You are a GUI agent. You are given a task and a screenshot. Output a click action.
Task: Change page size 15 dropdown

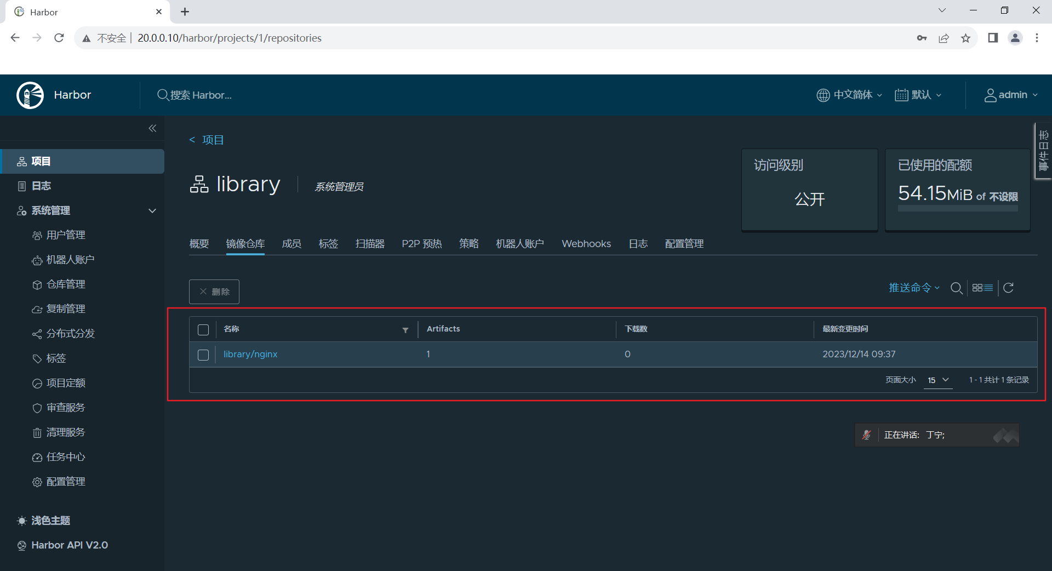[x=937, y=380]
